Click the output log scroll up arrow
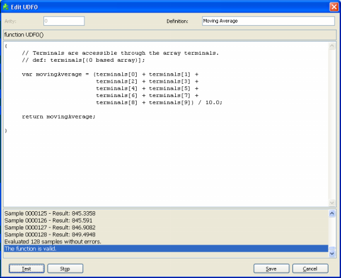The height and width of the screenshot is (278, 341). click(332, 214)
